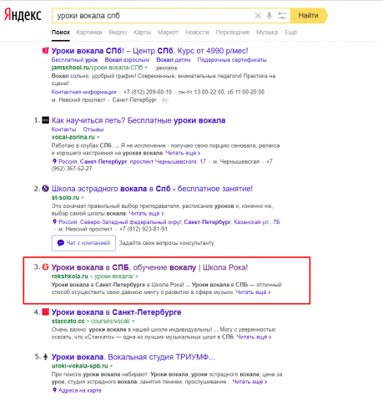383x401 pixels.
Task: Open ad title Уроки вокала СПб Центр
Action: 149,51
